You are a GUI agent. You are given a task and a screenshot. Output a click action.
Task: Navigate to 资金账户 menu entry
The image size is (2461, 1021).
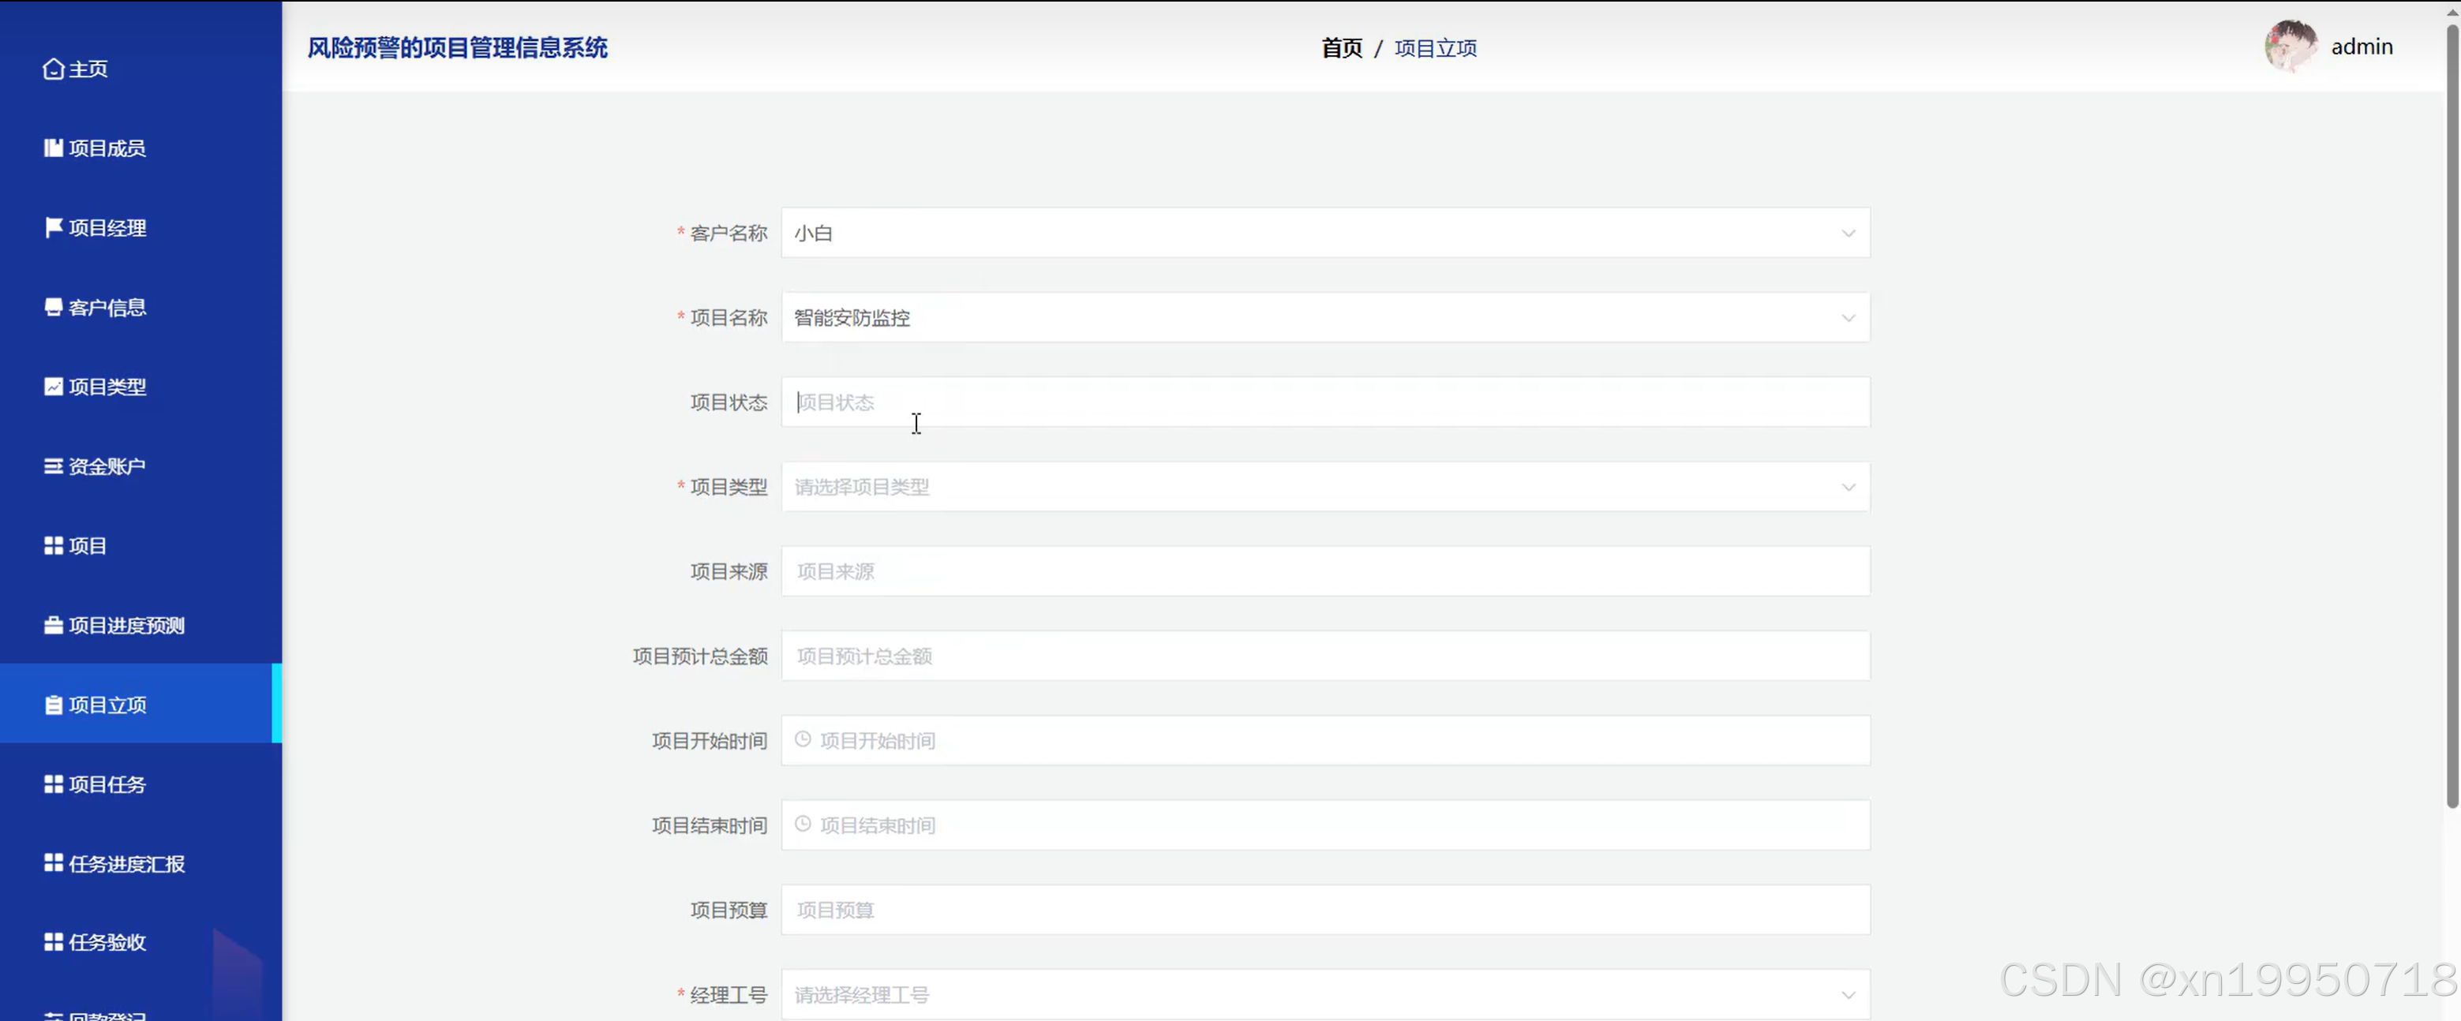click(140, 466)
